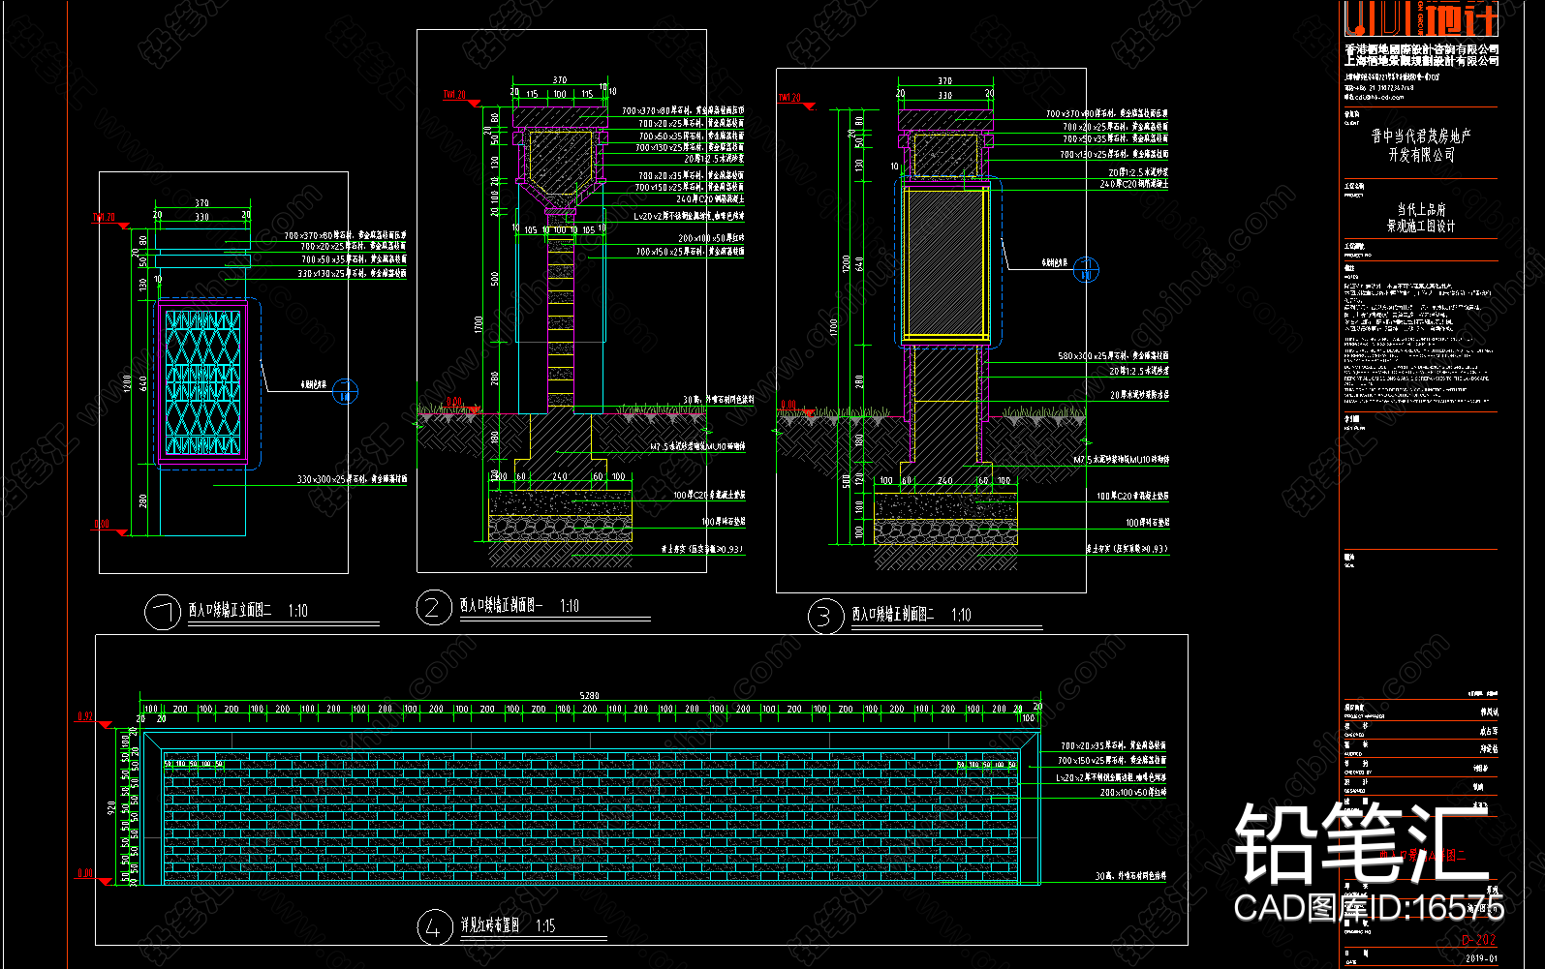Select the '370' width dimension in drawing 2

560,80
